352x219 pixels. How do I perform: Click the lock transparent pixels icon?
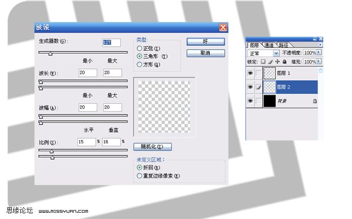263,62
